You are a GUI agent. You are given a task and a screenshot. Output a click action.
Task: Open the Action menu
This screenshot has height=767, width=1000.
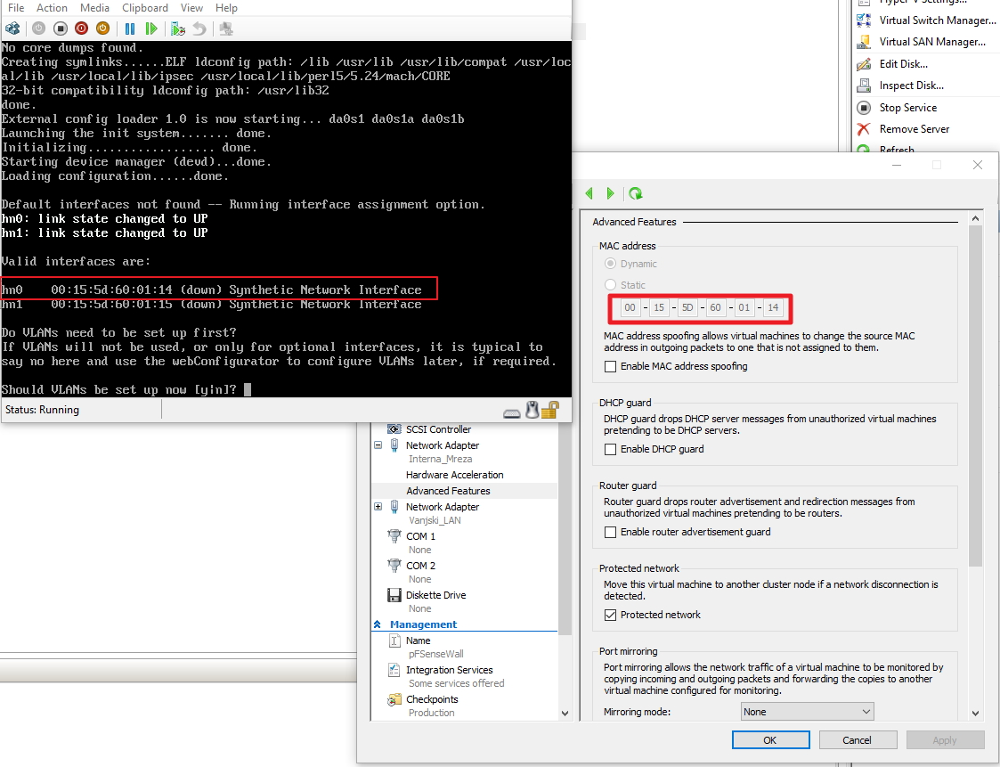52,8
